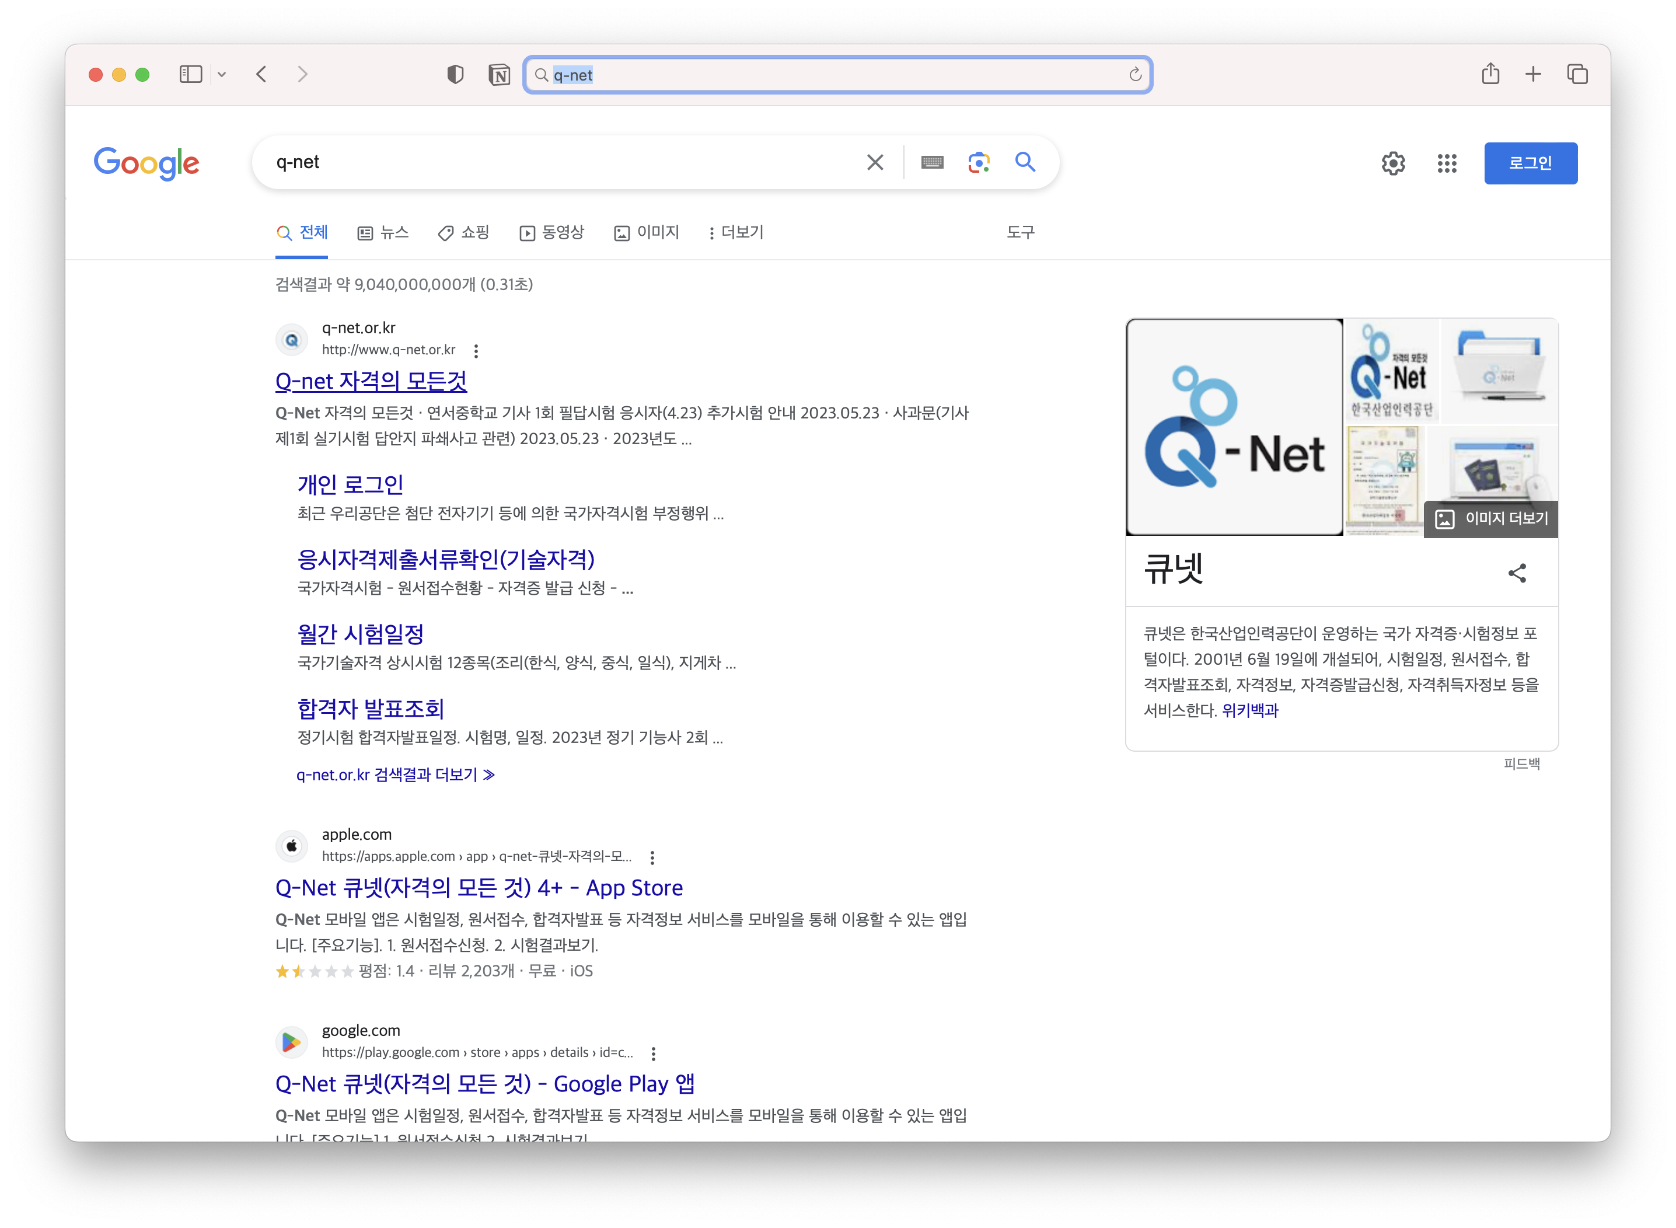Show the tab overview icon
Viewport: 1676px width, 1228px height.
1577,74
